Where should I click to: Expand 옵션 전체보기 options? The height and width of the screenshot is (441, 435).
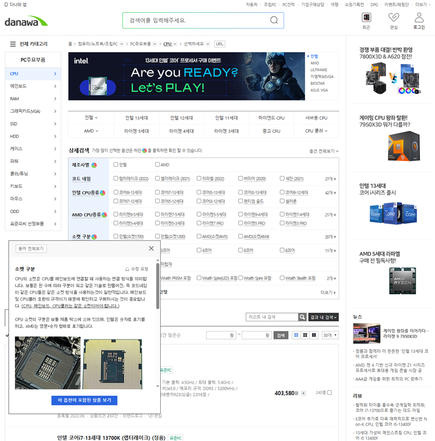point(324,151)
